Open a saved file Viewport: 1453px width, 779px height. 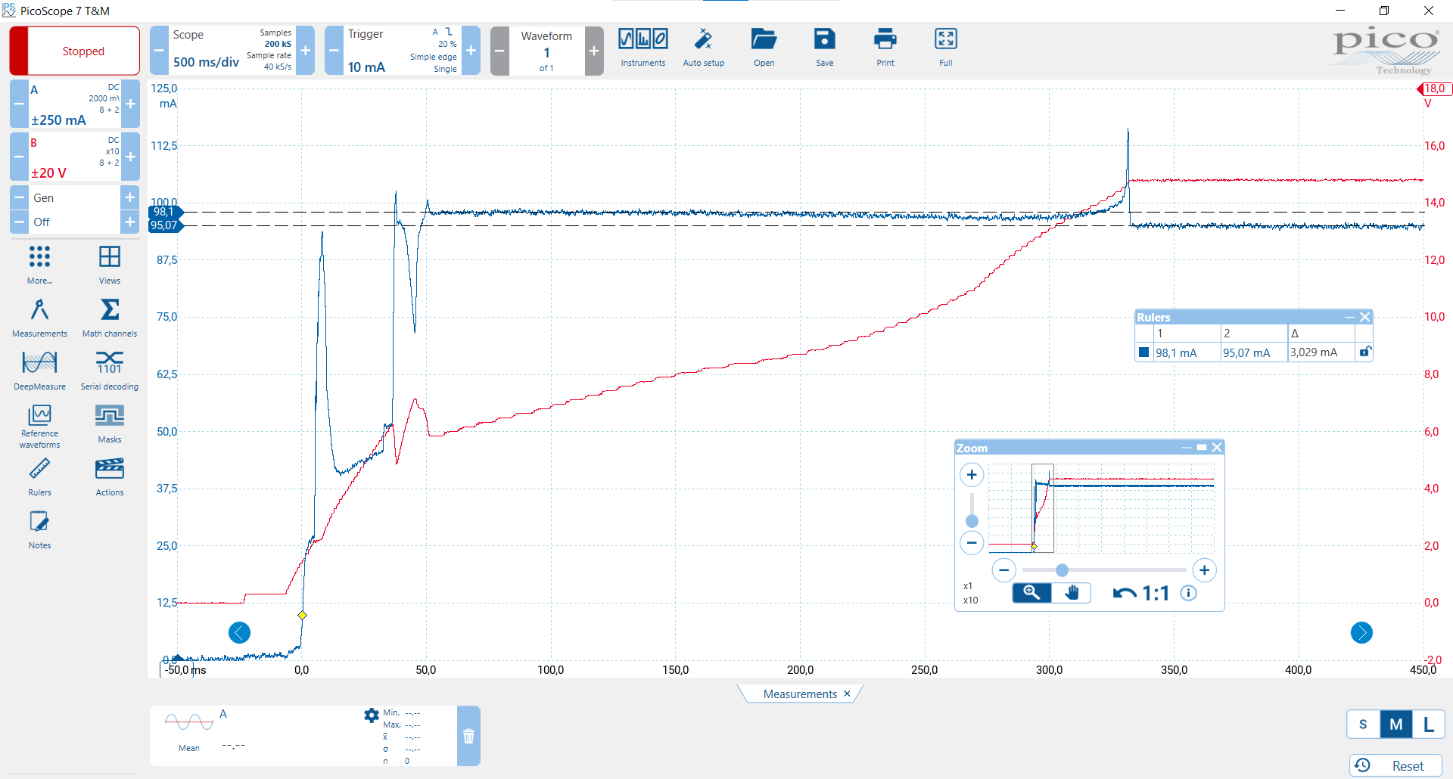pos(764,47)
